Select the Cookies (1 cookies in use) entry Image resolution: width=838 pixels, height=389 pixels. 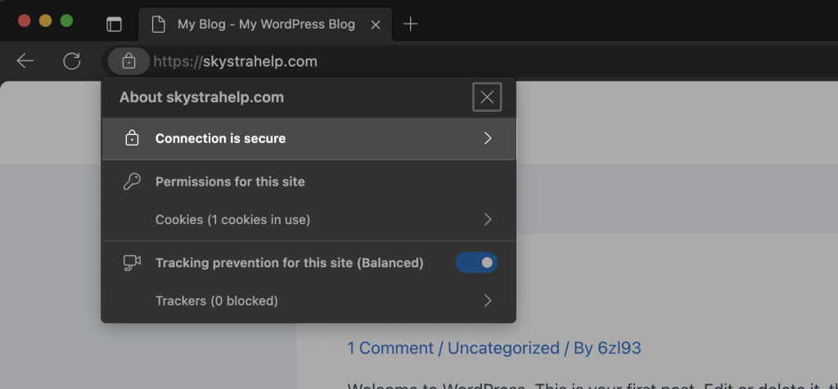(232, 219)
